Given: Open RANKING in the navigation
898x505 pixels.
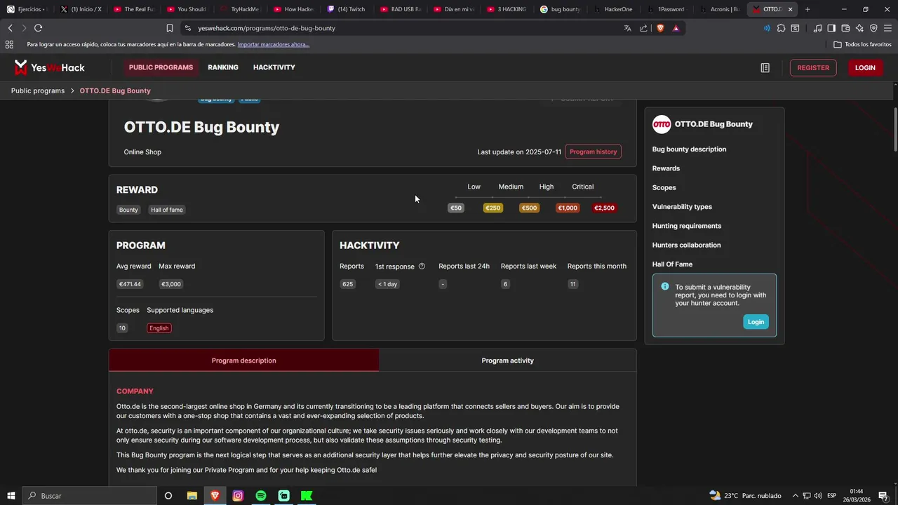Looking at the screenshot, I should 223,67.
